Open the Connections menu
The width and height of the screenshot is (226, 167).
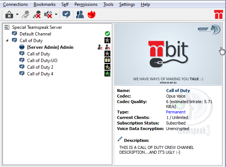[x=15, y=4]
